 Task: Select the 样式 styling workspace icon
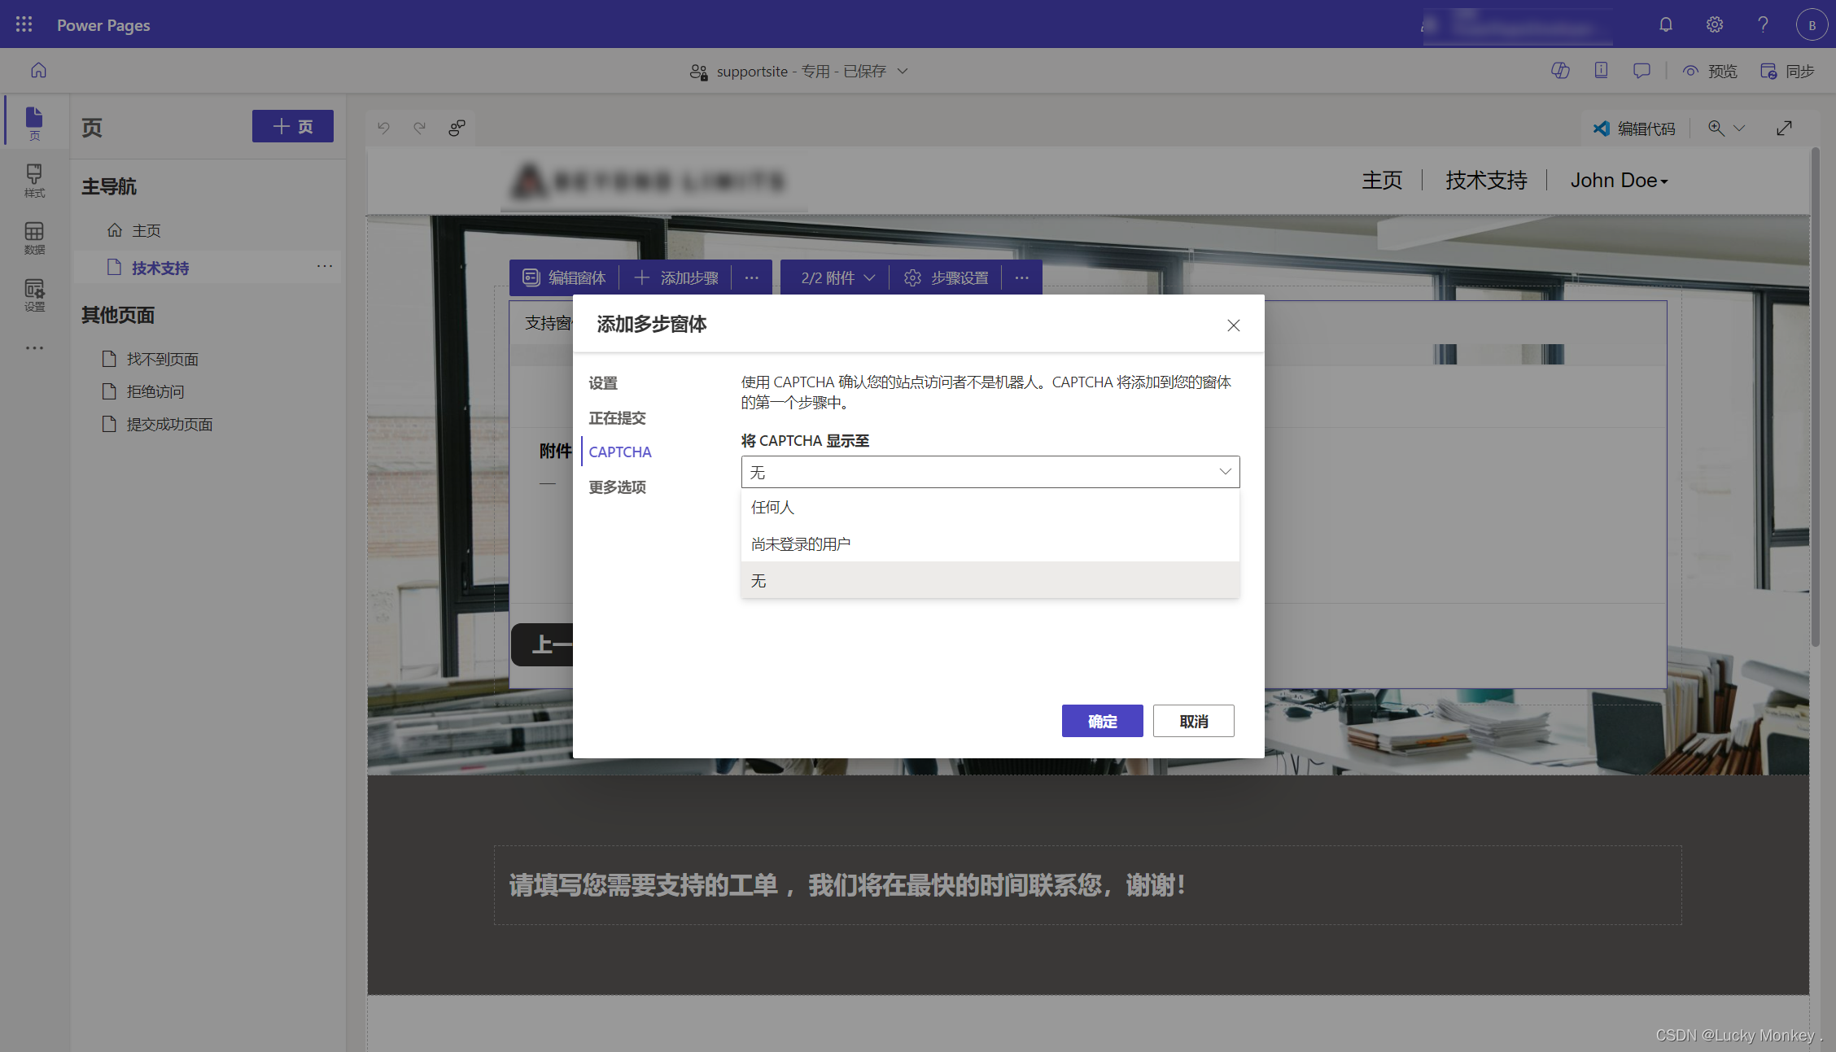click(x=34, y=181)
